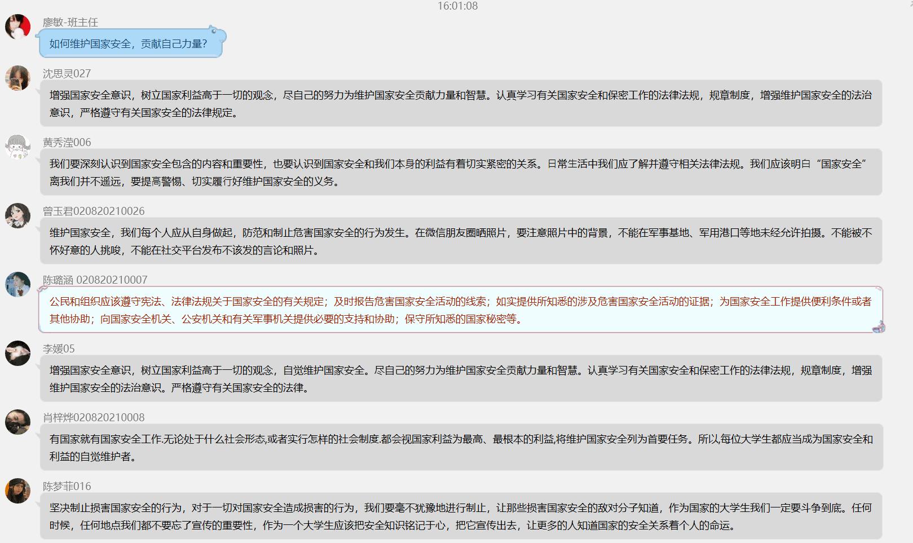Select 肖梓烨's message starting 有国家就有
Image resolution: width=913 pixels, height=543 pixels.
(460, 448)
